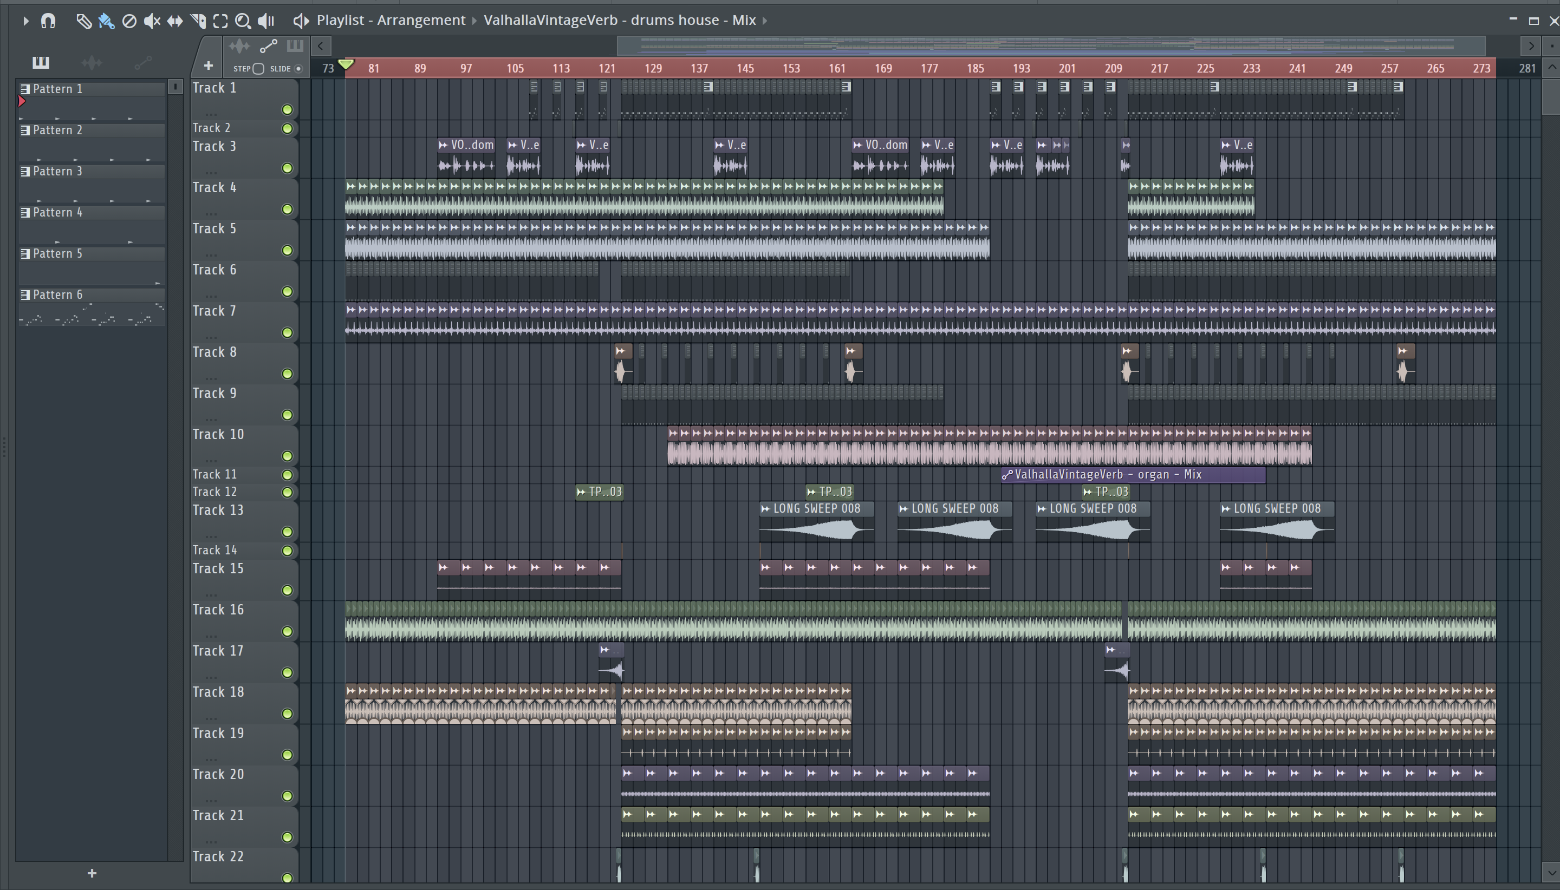
Task: Click the horizontal overview scrollbar
Action: coord(1051,45)
